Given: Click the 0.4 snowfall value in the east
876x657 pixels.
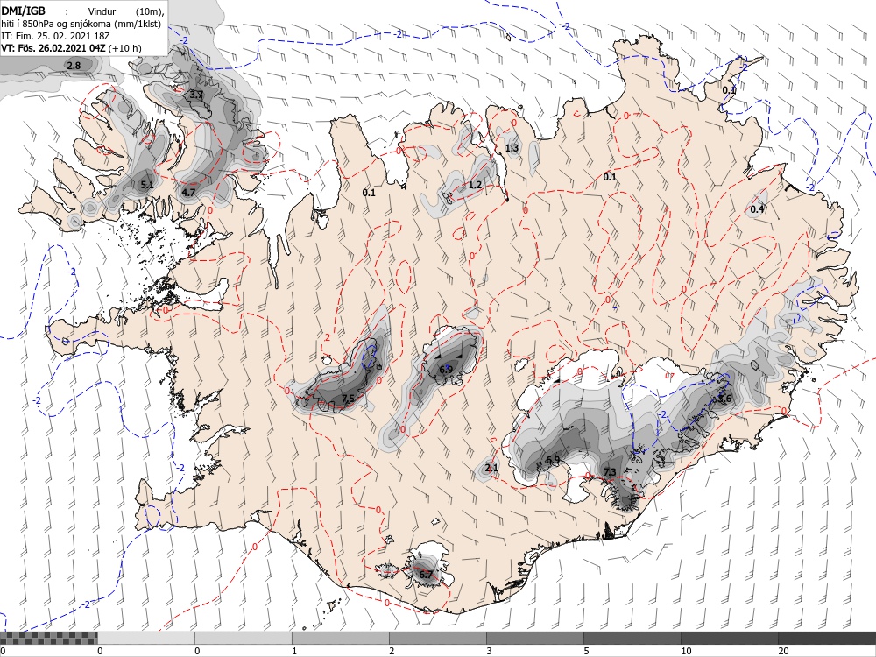Looking at the screenshot, I should coord(757,209).
